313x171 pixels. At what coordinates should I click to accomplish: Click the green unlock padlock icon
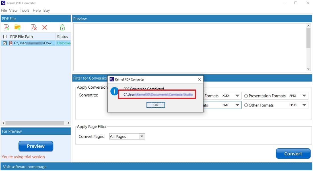[62, 27]
